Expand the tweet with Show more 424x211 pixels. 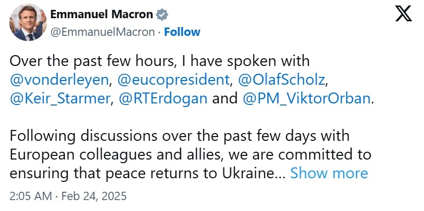pos(329,173)
